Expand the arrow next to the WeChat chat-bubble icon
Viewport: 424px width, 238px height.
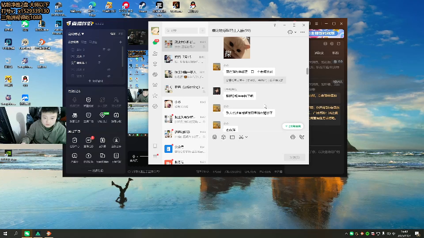pyautogui.click(x=295, y=32)
